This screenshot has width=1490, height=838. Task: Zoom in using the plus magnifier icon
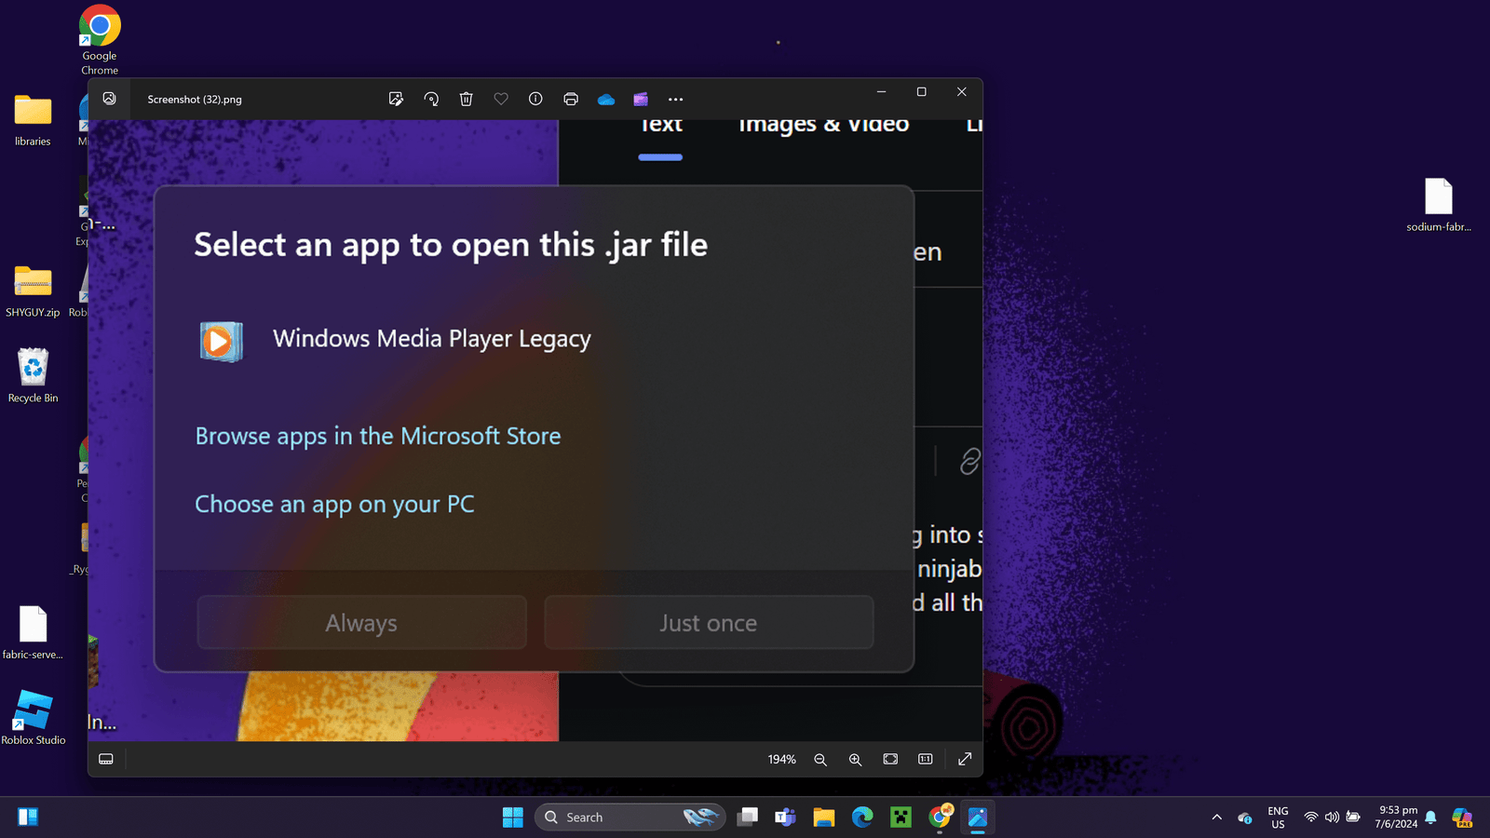(x=855, y=760)
